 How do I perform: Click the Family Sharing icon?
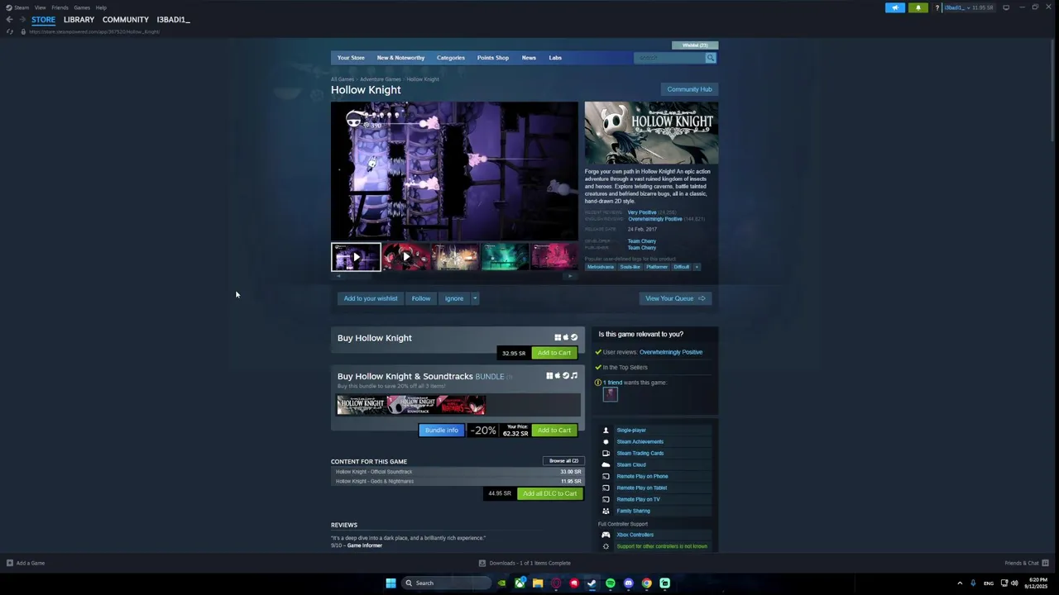coord(606,511)
